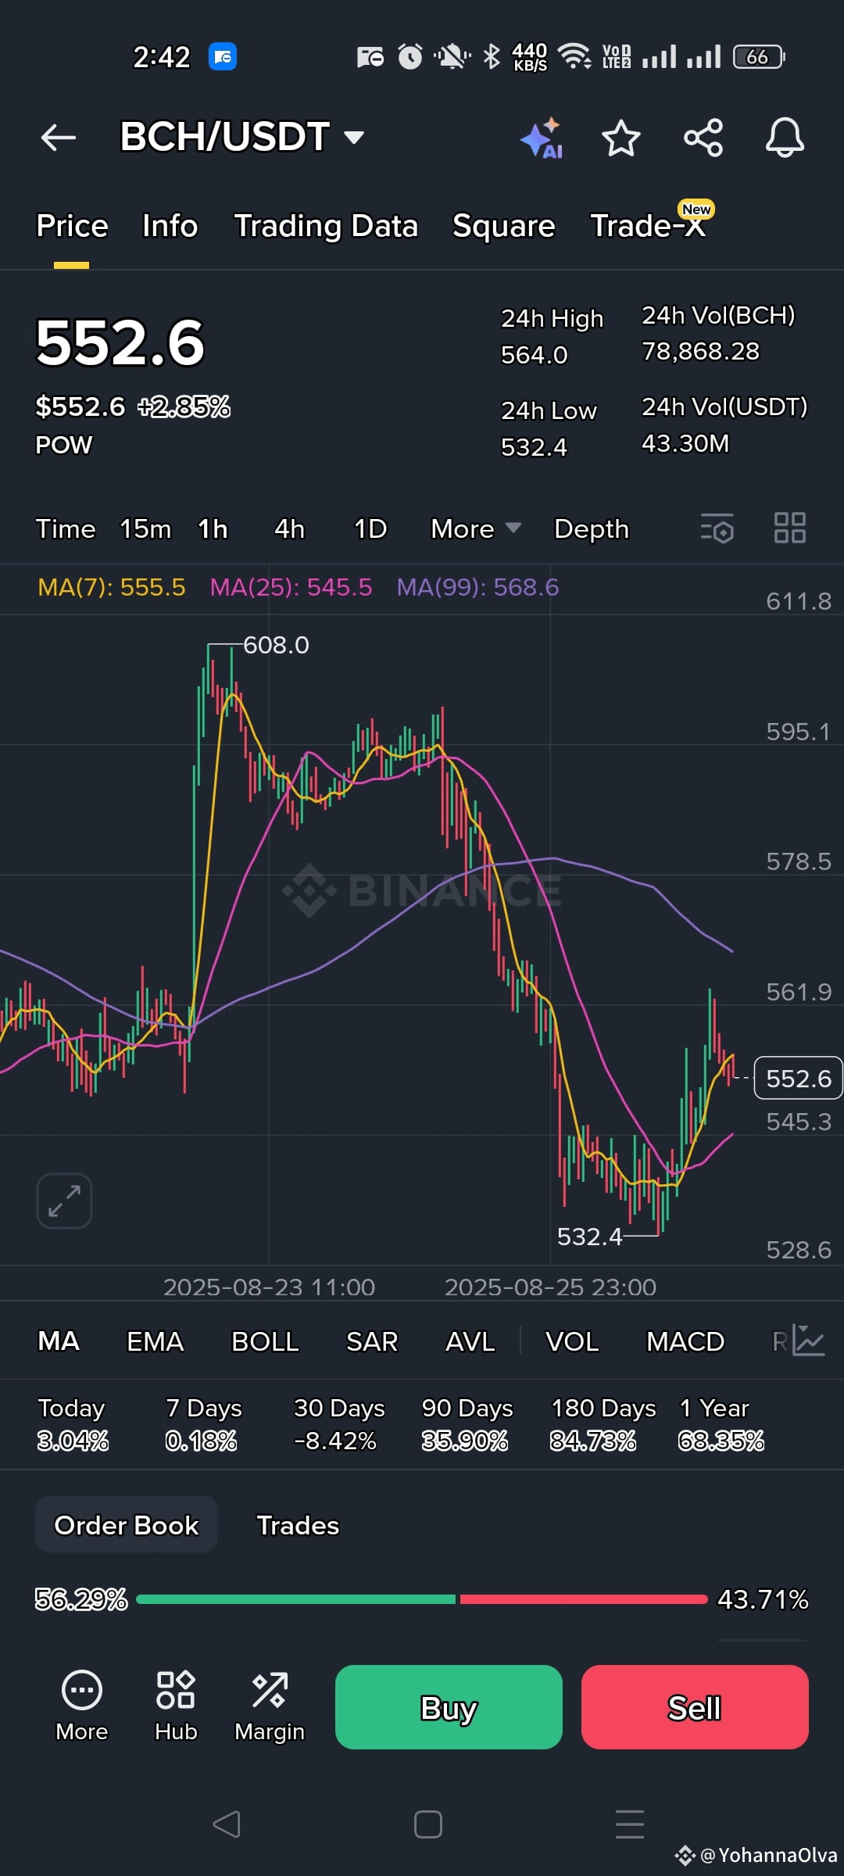This screenshot has height=1876, width=844.
Task: Tap the 24h Vol(USDT) 43.30M value
Action: [x=685, y=443]
